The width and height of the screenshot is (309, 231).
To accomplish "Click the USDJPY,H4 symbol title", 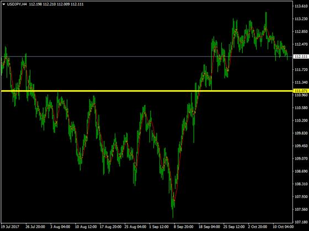I will [x=17, y=4].
